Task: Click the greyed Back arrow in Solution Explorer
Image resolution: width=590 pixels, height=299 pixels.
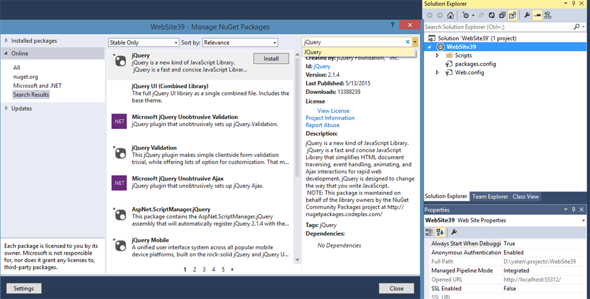Action: [430, 16]
